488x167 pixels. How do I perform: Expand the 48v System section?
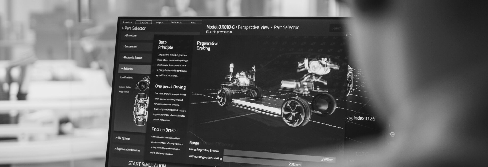tap(123, 138)
